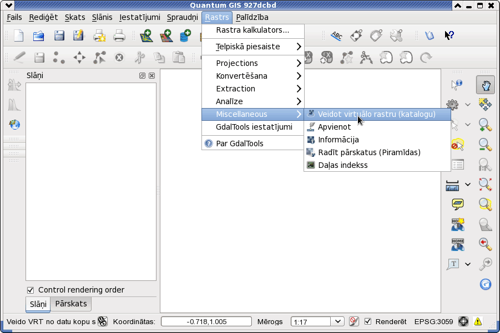Viewport: 500px width, 333px height.
Task: Click the refresh map blue circular icon
Action: tap(486, 284)
